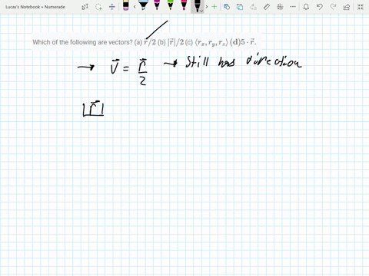This screenshot has height=276, width=369.
Task: Click the math assistant icon
Action: coord(280,7)
